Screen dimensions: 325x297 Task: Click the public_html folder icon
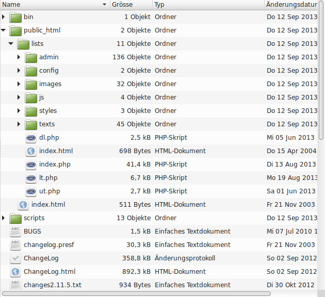15,30
